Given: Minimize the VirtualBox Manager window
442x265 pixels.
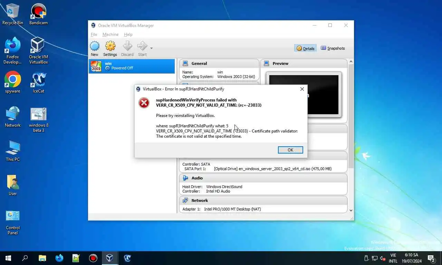Looking at the screenshot, I should pyautogui.click(x=315, y=25).
